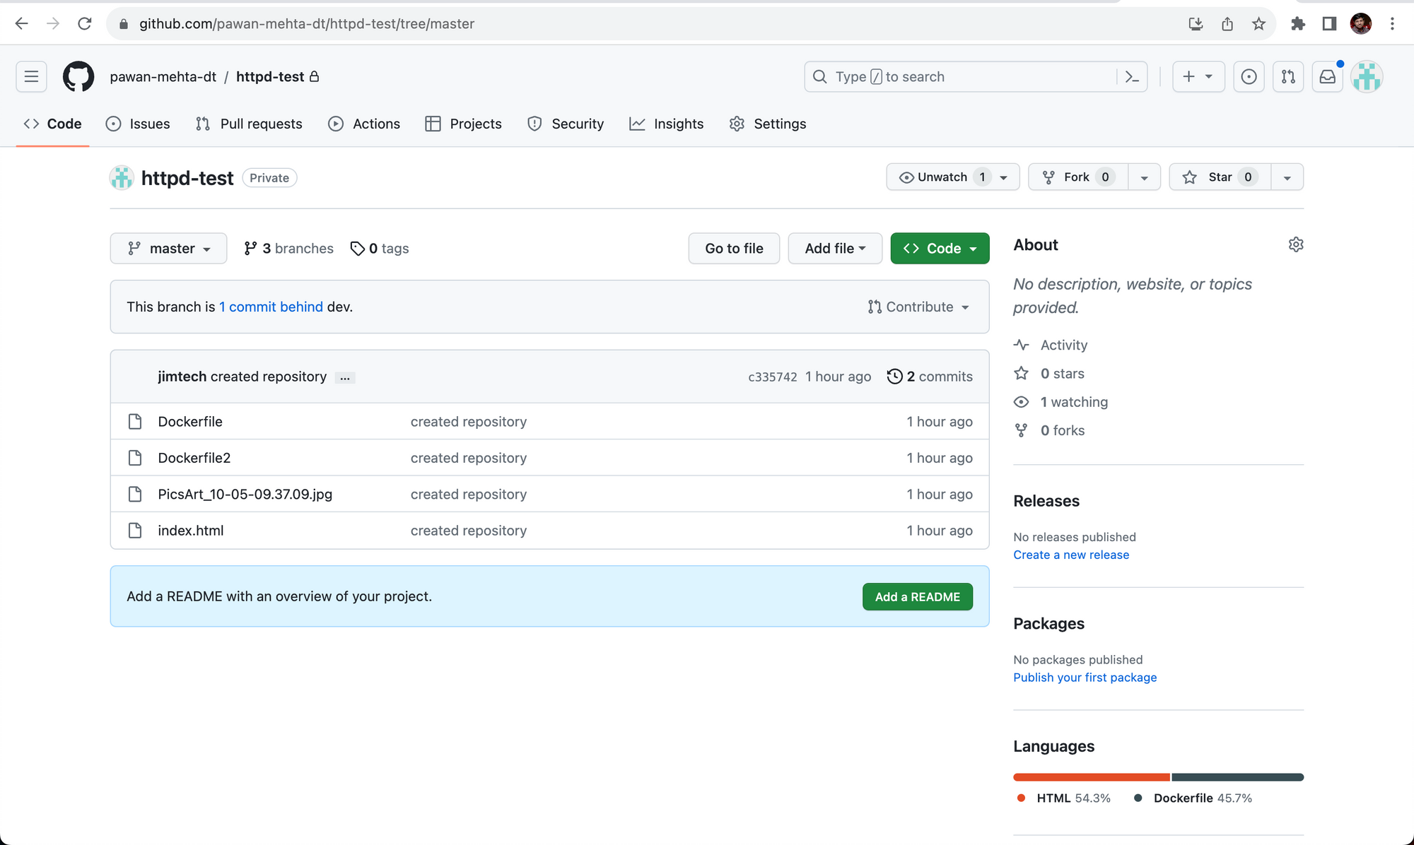Image resolution: width=1414 pixels, height=845 pixels.
Task: Click the 3 branches link
Action: click(288, 249)
